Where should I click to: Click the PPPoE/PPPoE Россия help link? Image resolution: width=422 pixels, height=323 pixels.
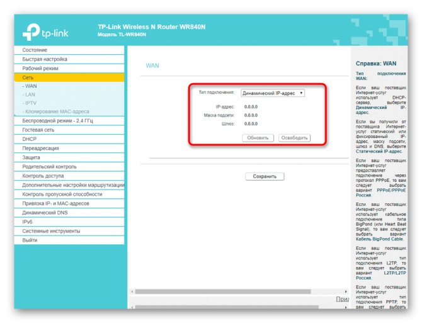(x=380, y=193)
